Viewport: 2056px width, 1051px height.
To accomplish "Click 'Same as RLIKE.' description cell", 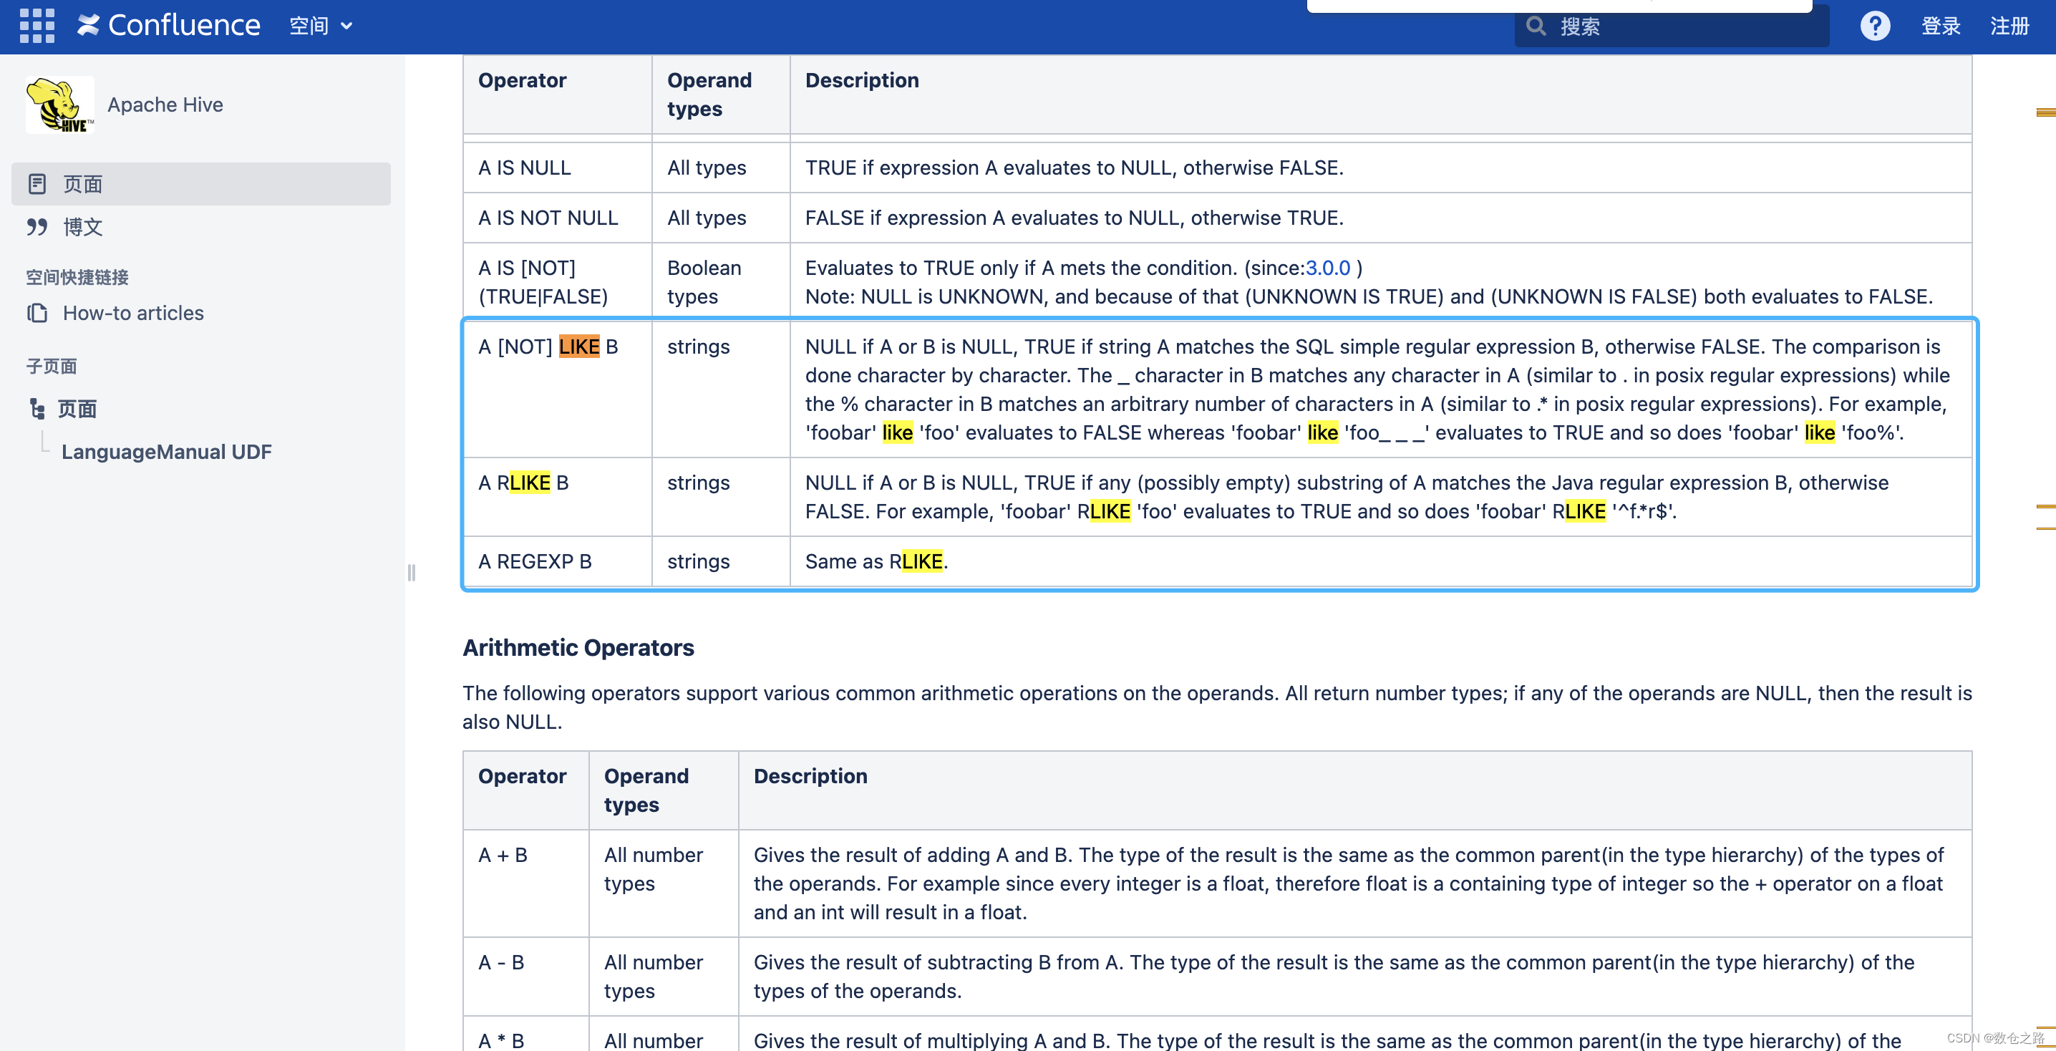I will pos(1380,561).
